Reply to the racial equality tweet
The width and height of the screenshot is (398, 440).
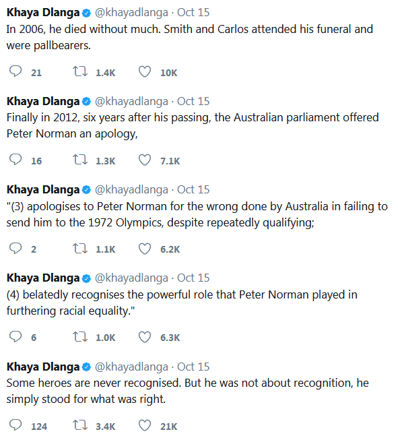pyautogui.click(x=15, y=336)
